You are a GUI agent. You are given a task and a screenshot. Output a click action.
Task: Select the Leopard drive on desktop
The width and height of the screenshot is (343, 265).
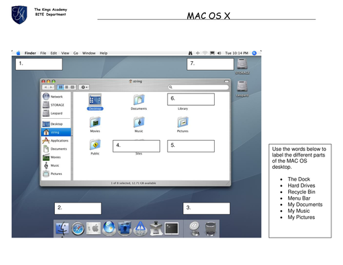click(x=242, y=89)
